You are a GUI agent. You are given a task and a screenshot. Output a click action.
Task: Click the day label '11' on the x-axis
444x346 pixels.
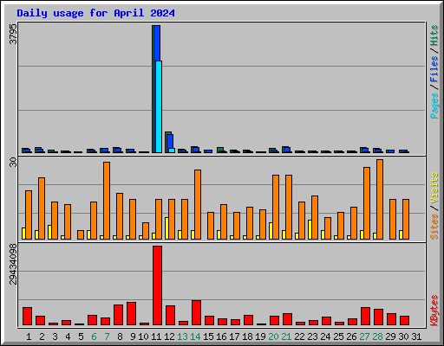(x=156, y=336)
